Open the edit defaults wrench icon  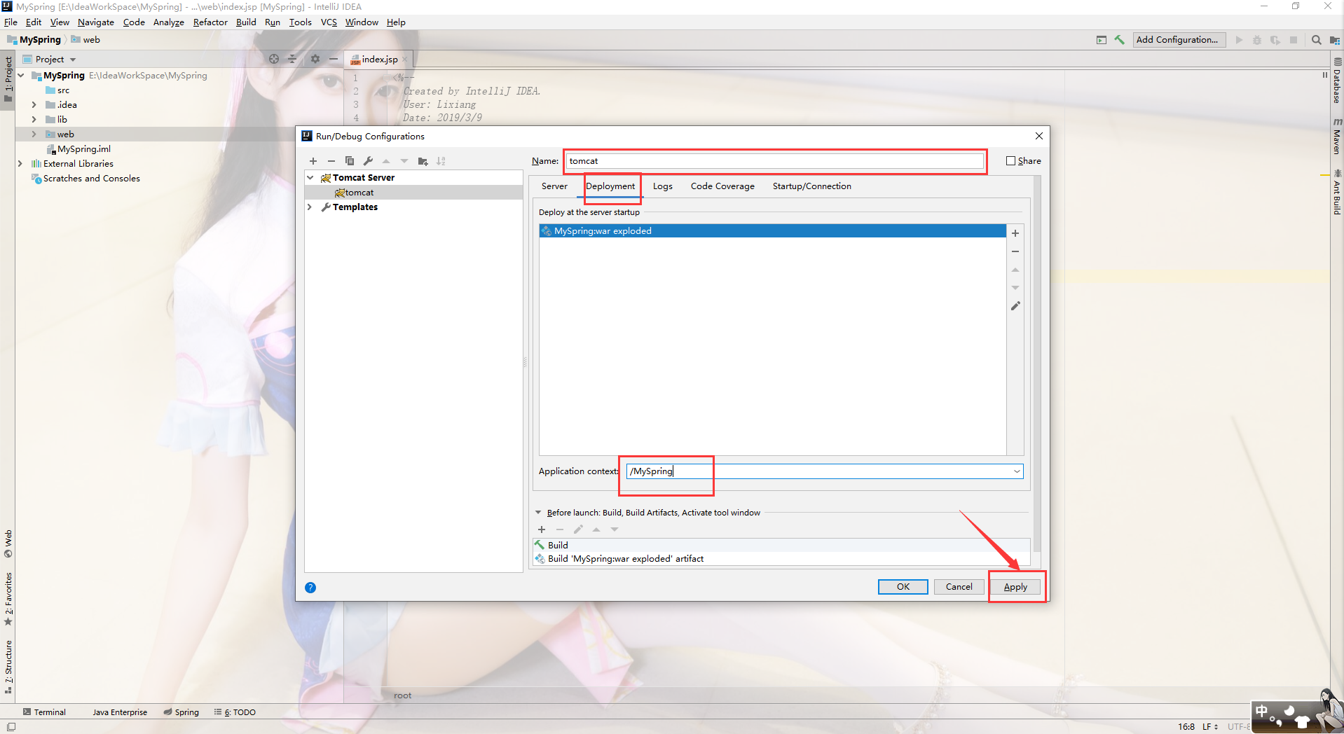368,161
